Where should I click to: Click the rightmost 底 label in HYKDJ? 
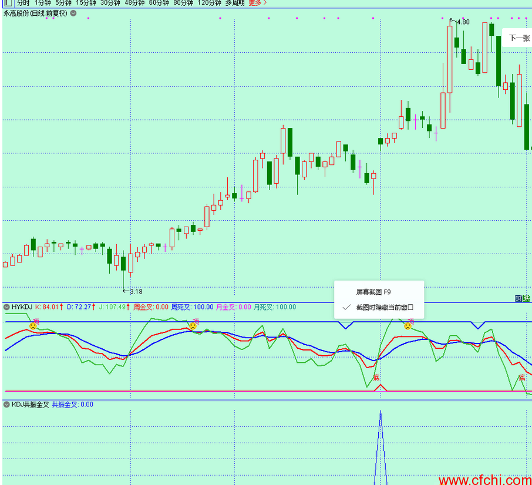522,378
